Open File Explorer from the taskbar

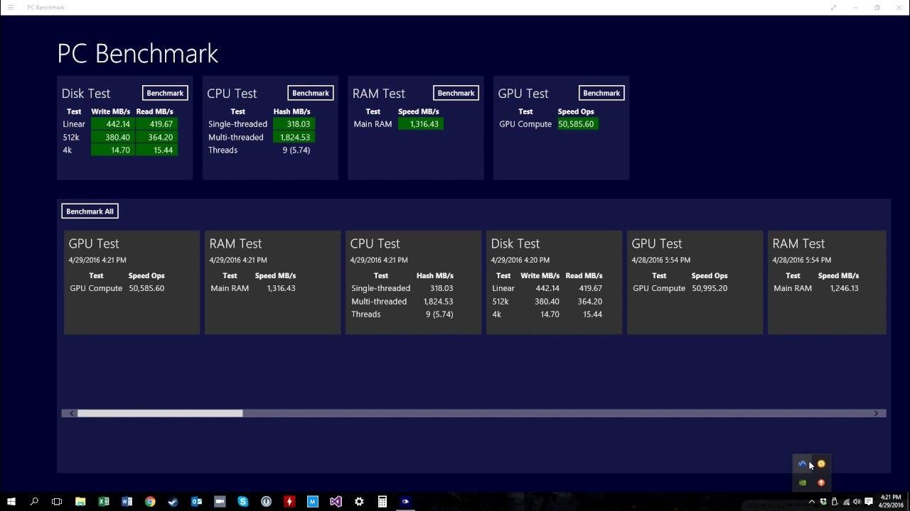tap(80, 502)
